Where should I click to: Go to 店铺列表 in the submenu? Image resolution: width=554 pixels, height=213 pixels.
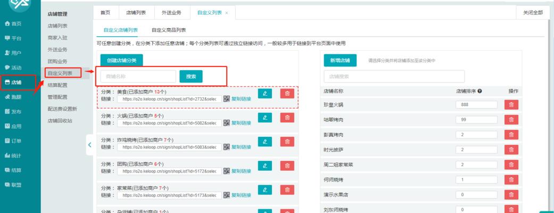(57, 26)
